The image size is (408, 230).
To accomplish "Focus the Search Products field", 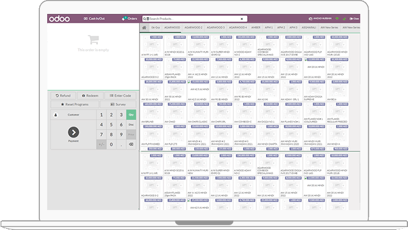I will [195, 19].
